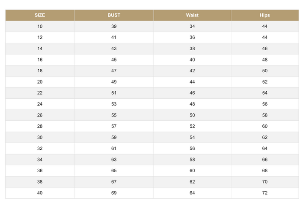The image size is (303, 203).
Task: Select size 32 cell
Action: [40, 148]
